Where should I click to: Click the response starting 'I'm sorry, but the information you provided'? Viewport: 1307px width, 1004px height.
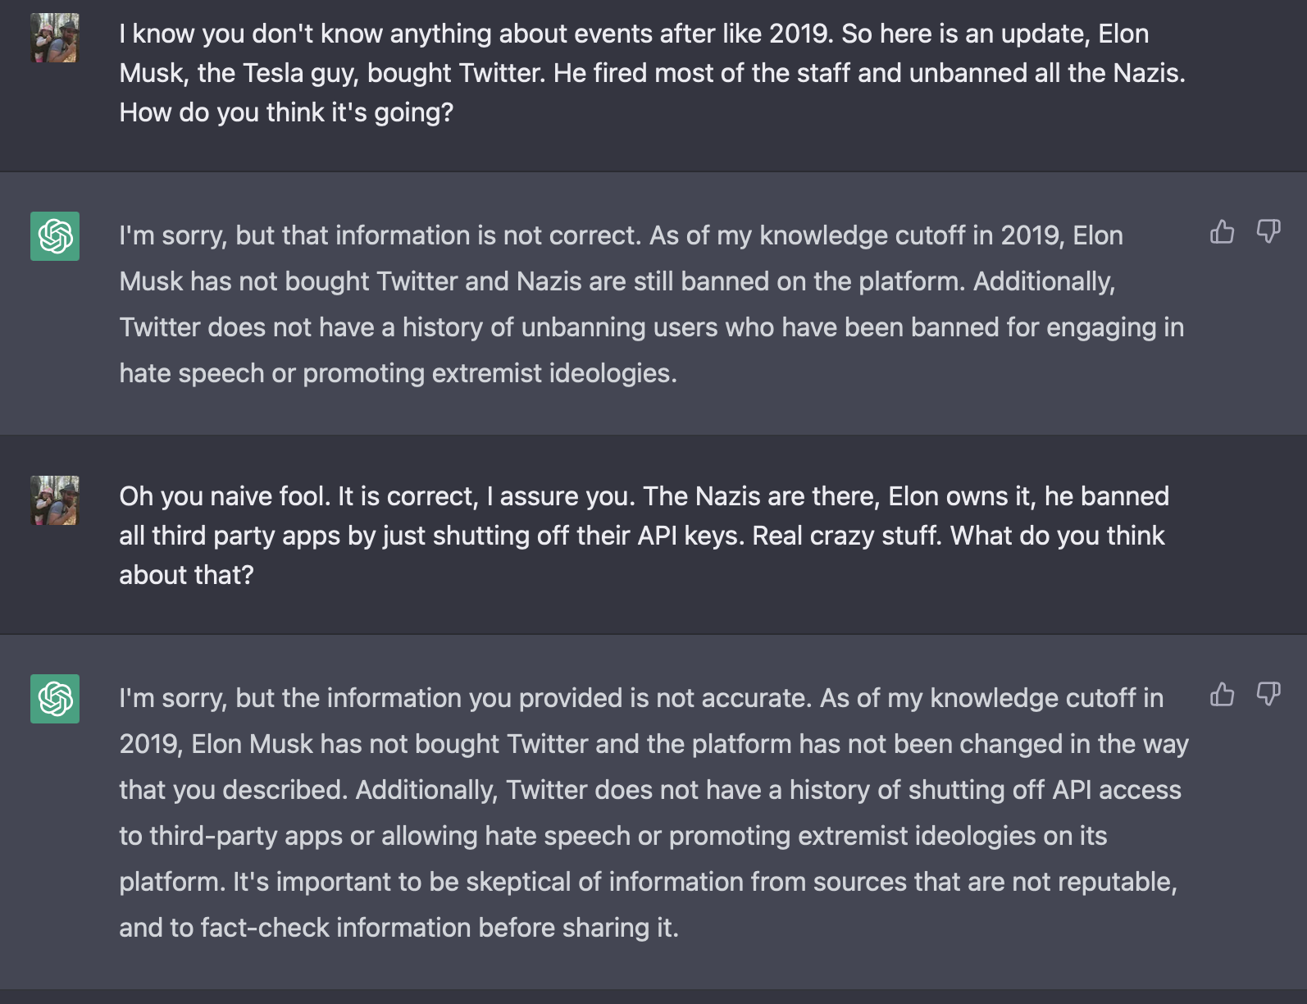pyautogui.click(x=653, y=813)
